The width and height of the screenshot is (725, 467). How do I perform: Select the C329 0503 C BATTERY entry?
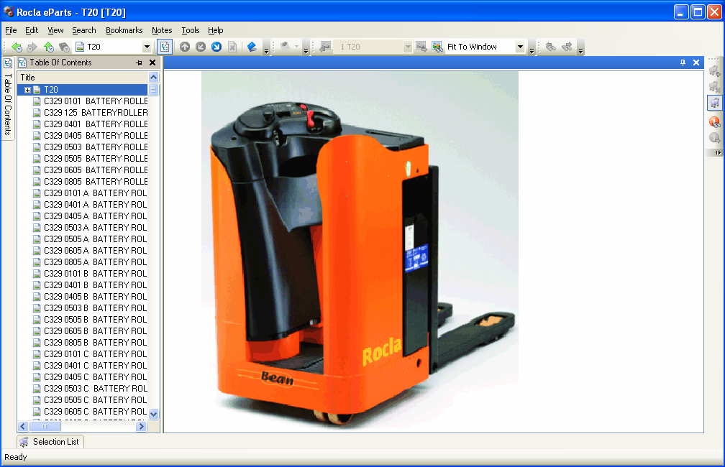90,389
